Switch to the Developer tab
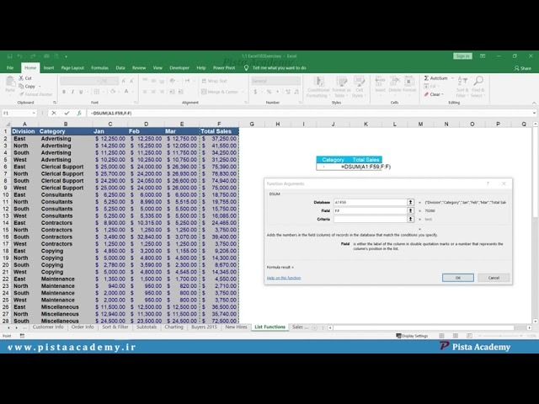 pyautogui.click(x=179, y=68)
